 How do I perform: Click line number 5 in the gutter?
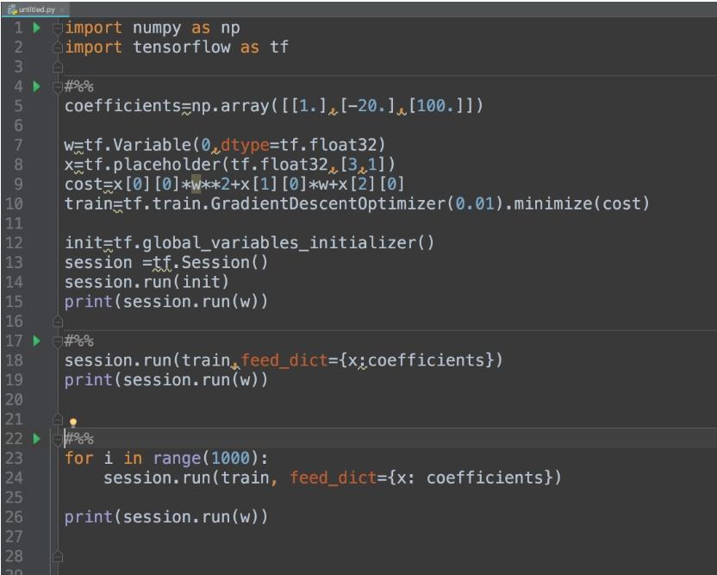click(x=18, y=106)
